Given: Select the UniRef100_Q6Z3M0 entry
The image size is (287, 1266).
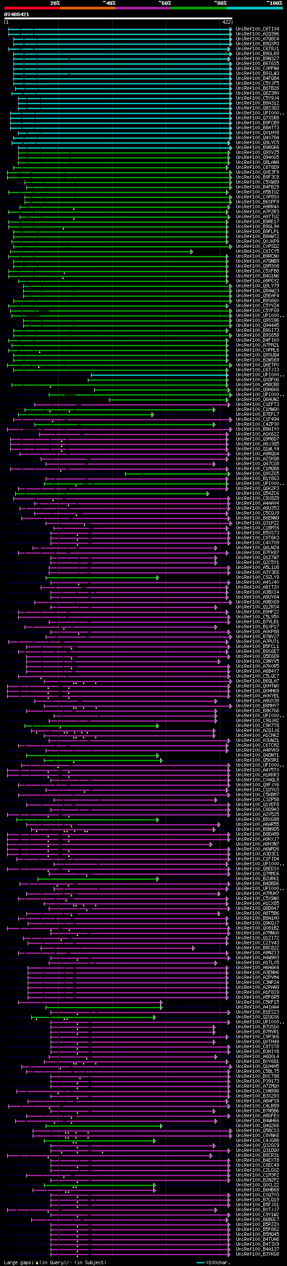Looking at the screenshot, I should pyautogui.click(x=257, y=93).
